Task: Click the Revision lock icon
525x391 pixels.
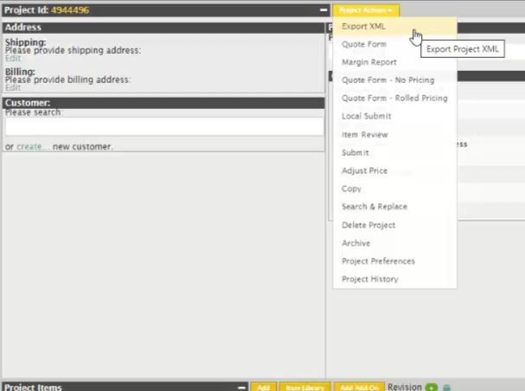Action: point(447,387)
